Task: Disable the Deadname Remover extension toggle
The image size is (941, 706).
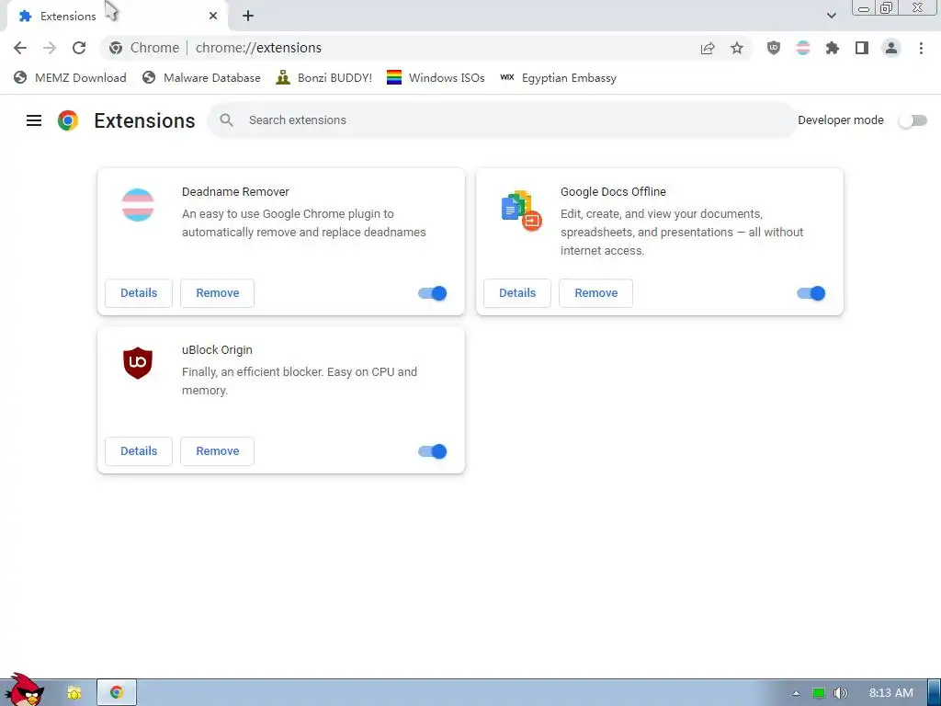Action: coord(433,293)
